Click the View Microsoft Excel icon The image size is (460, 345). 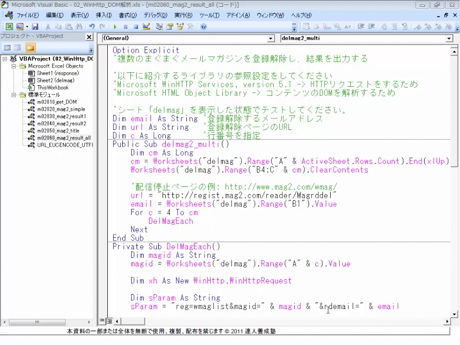9,27
